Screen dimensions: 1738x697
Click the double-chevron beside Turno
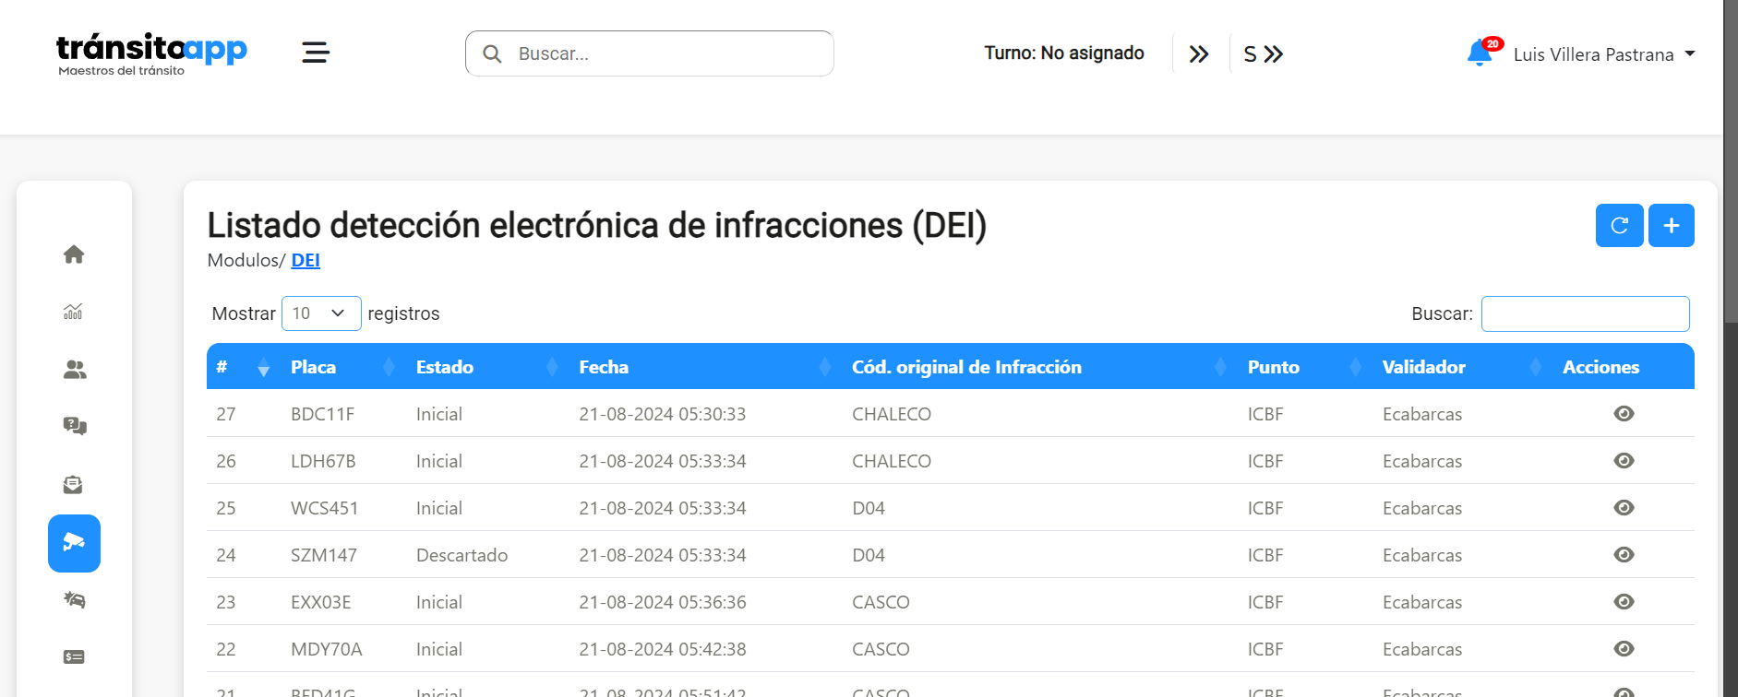coord(1199,54)
